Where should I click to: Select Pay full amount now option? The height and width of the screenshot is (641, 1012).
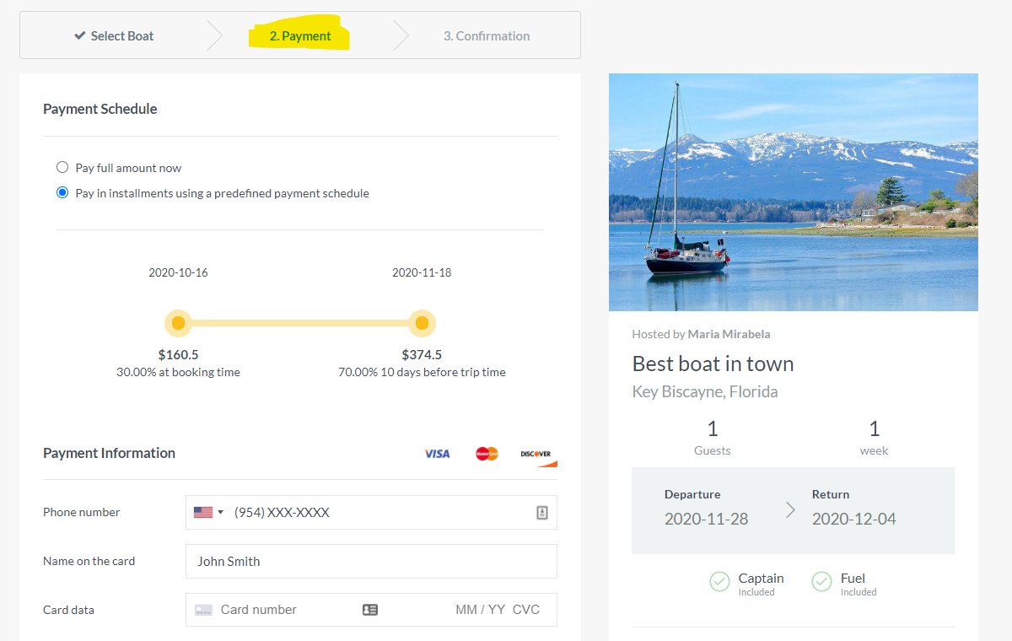coord(62,168)
